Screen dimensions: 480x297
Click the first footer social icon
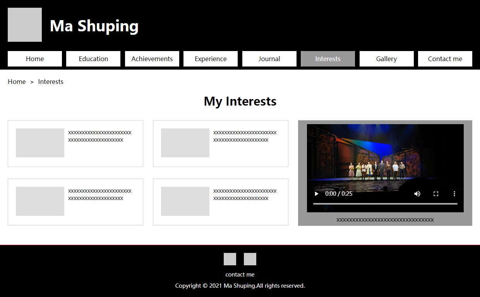coord(230,259)
